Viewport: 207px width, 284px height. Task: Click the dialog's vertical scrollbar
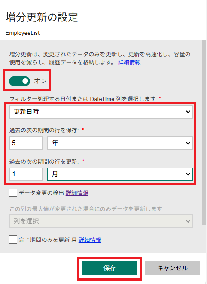click(x=204, y=132)
